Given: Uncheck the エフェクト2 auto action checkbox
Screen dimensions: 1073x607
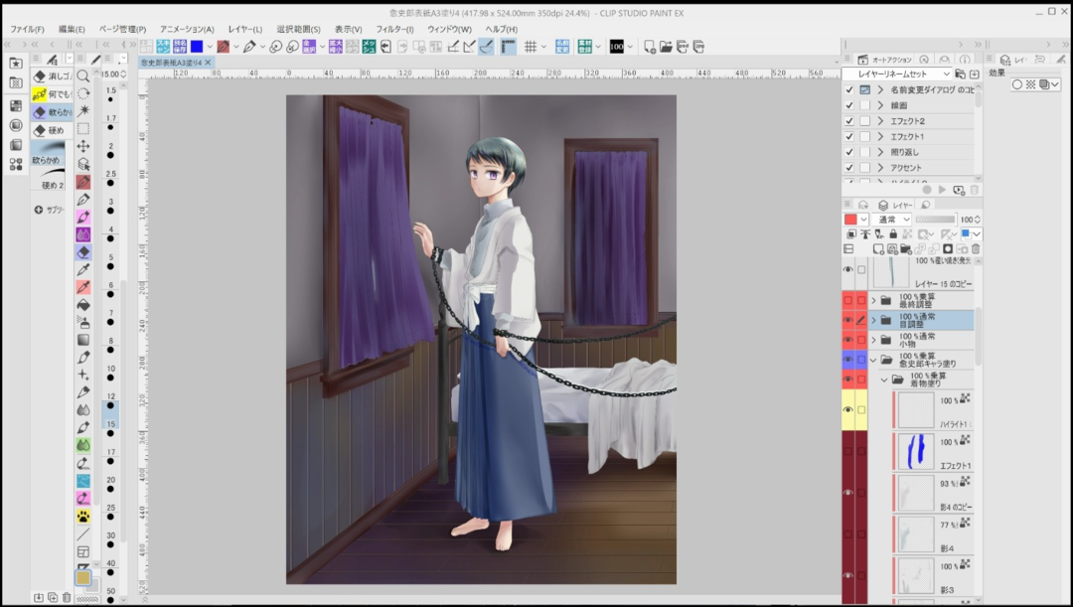Looking at the screenshot, I should point(849,121).
